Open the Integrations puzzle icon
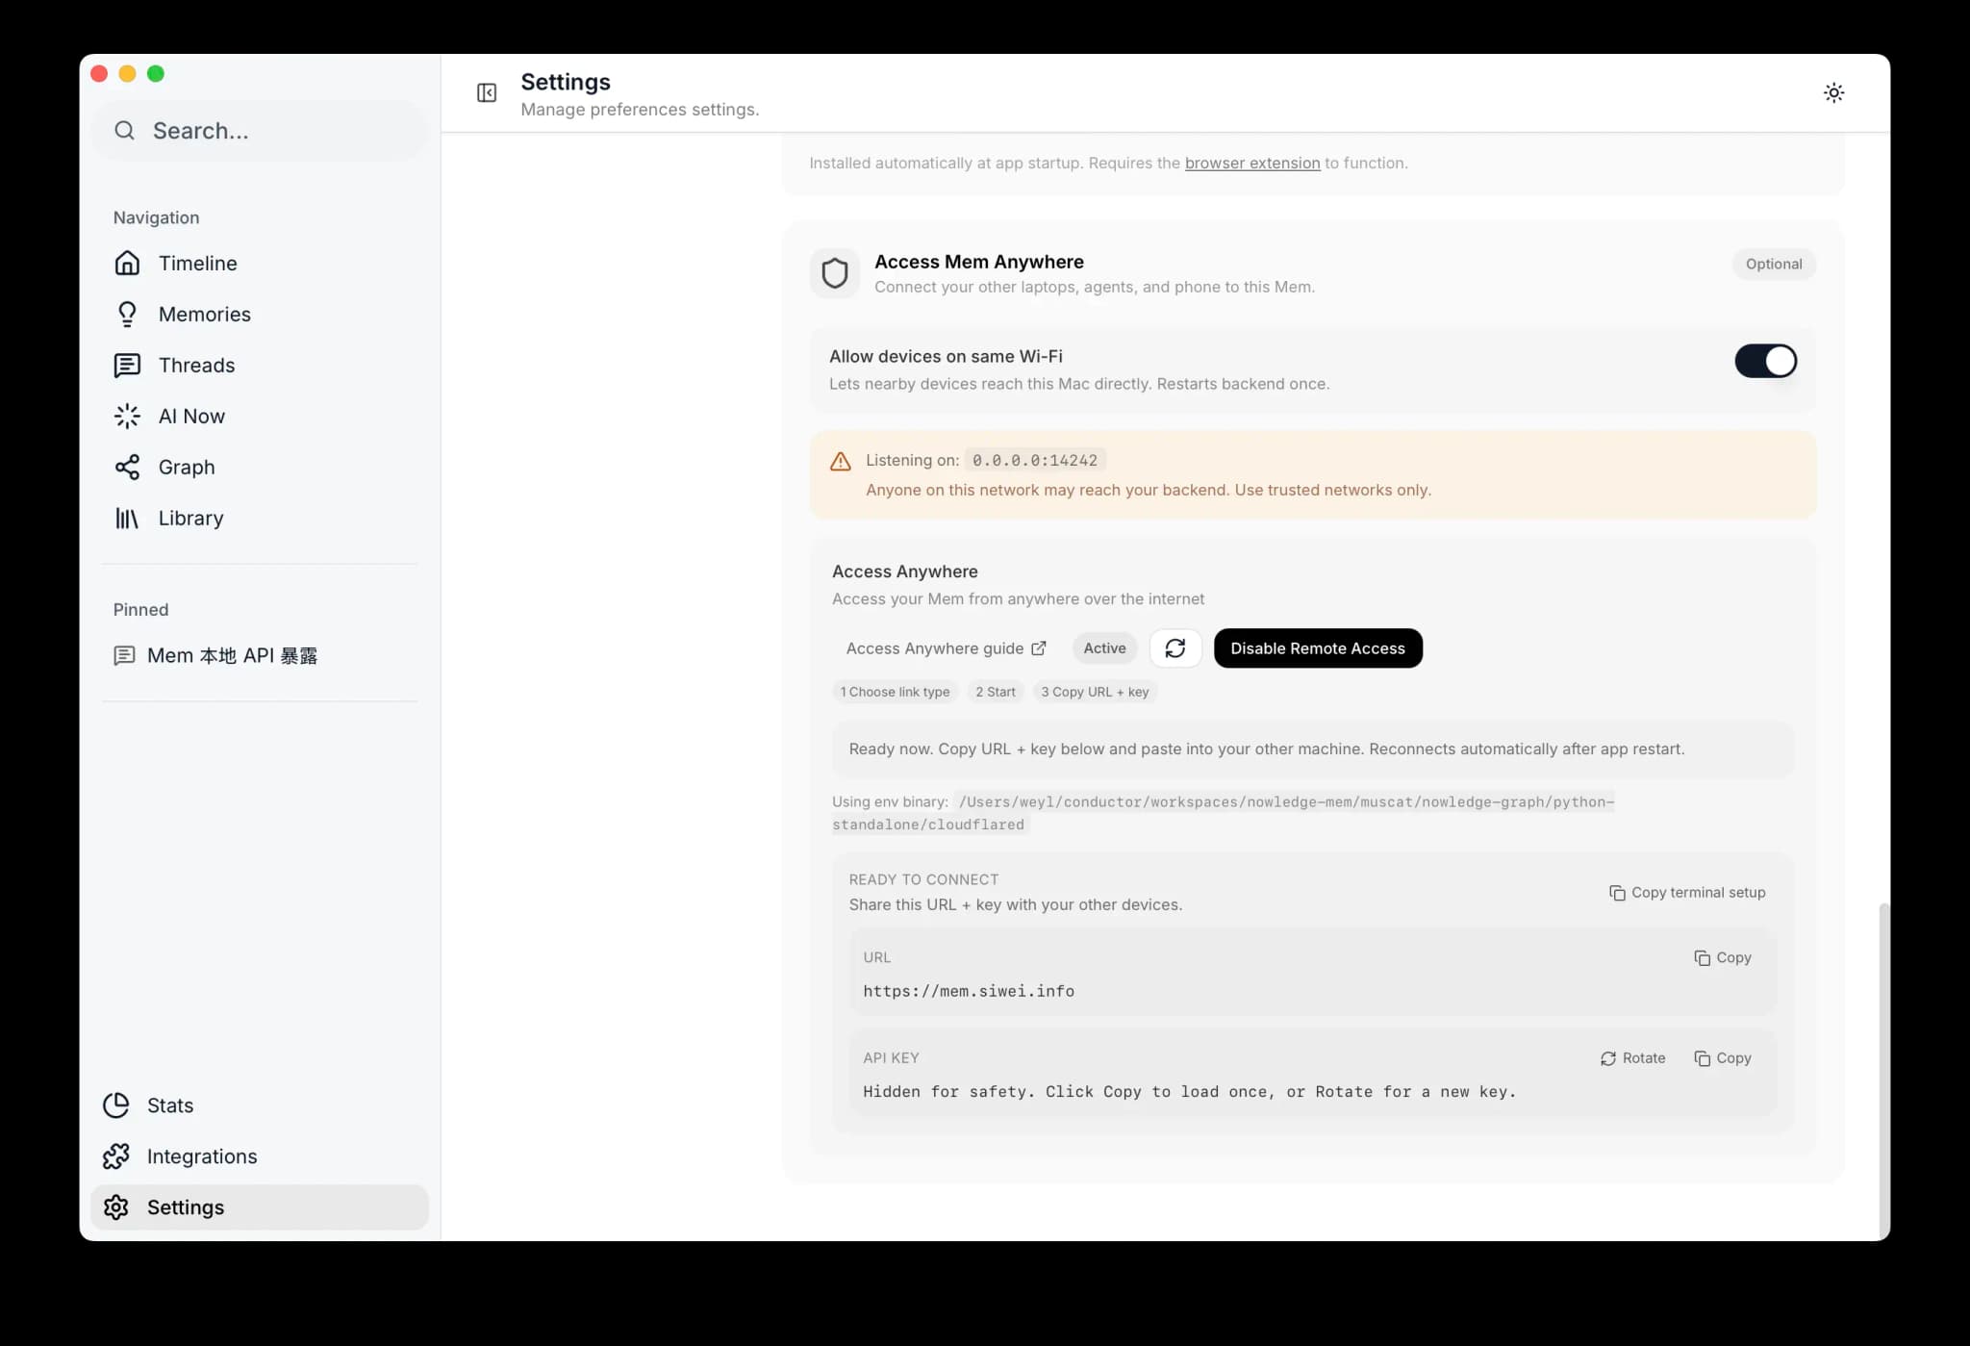The width and height of the screenshot is (1970, 1346). (x=115, y=1156)
